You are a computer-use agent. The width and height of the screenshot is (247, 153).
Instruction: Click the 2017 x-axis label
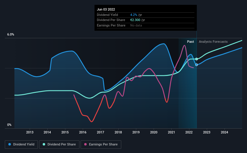(x=100, y=132)
